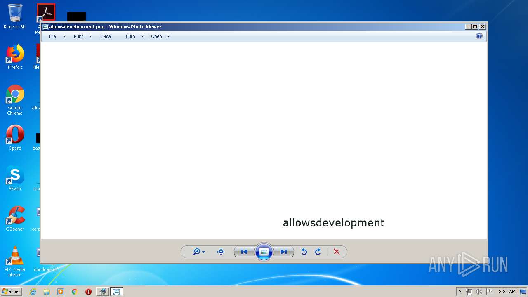The height and width of the screenshot is (297, 528).
Task: Open Windows Media Player from taskbar
Action: (61, 292)
